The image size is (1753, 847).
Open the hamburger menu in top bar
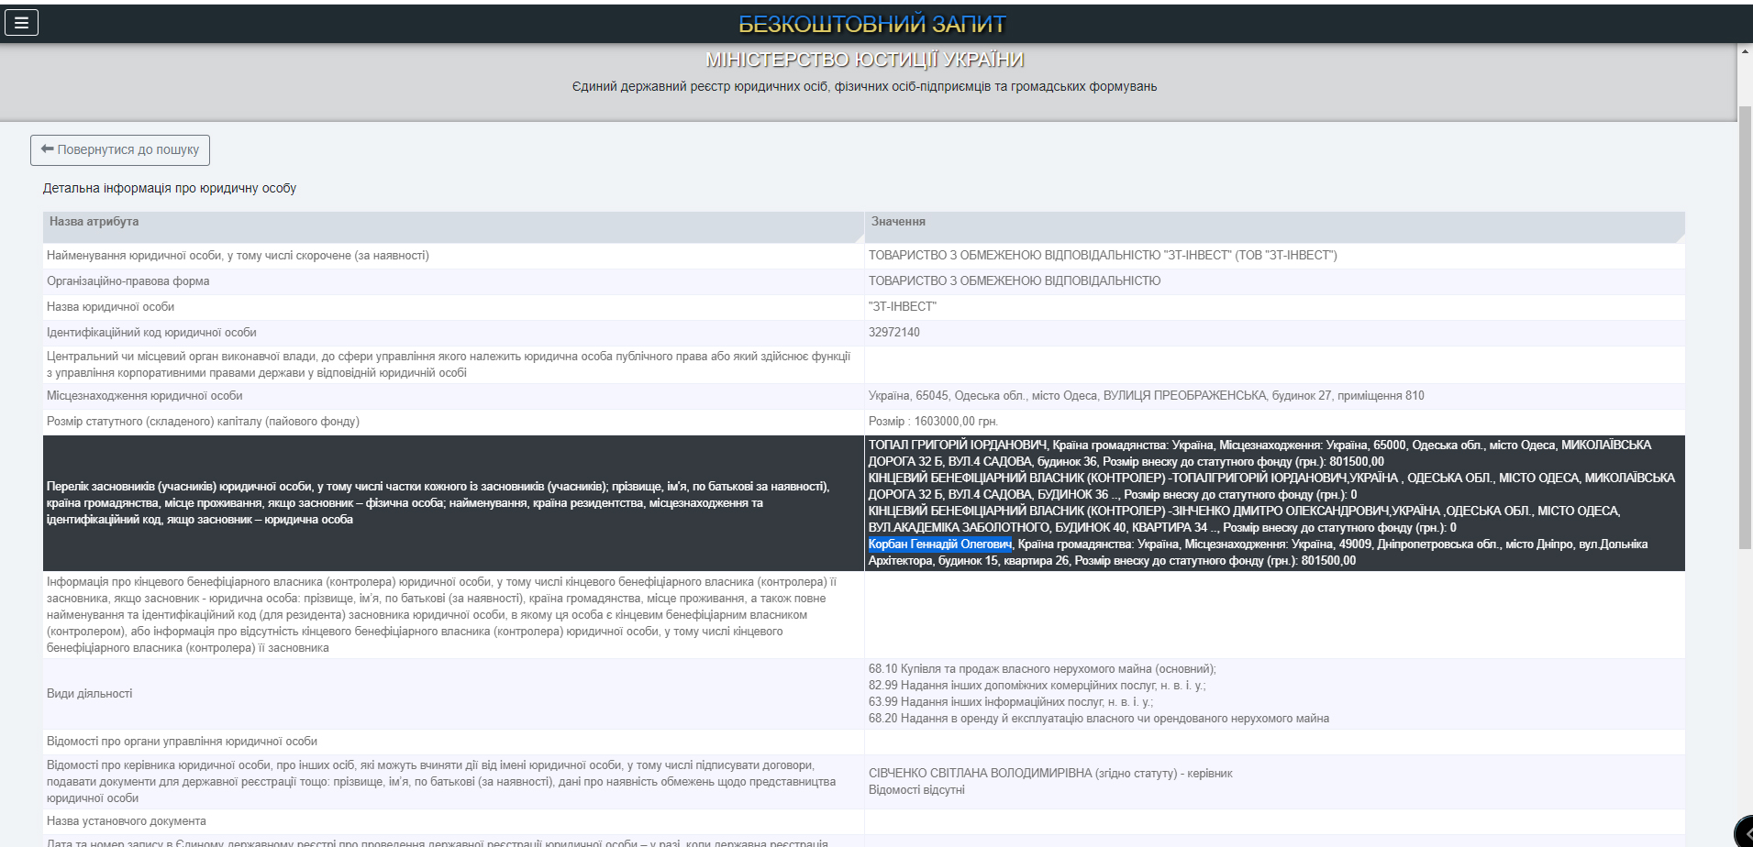[21, 22]
